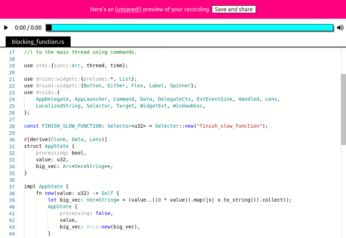Open the (unsaved!) link
This screenshot has width=346, height=238.
pyautogui.click(x=128, y=9)
